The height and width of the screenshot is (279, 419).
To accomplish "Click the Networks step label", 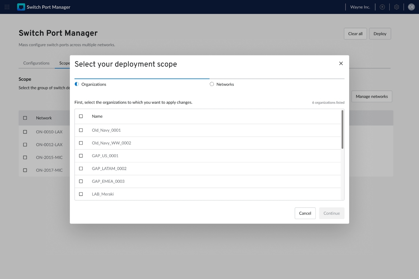I will (x=225, y=84).
